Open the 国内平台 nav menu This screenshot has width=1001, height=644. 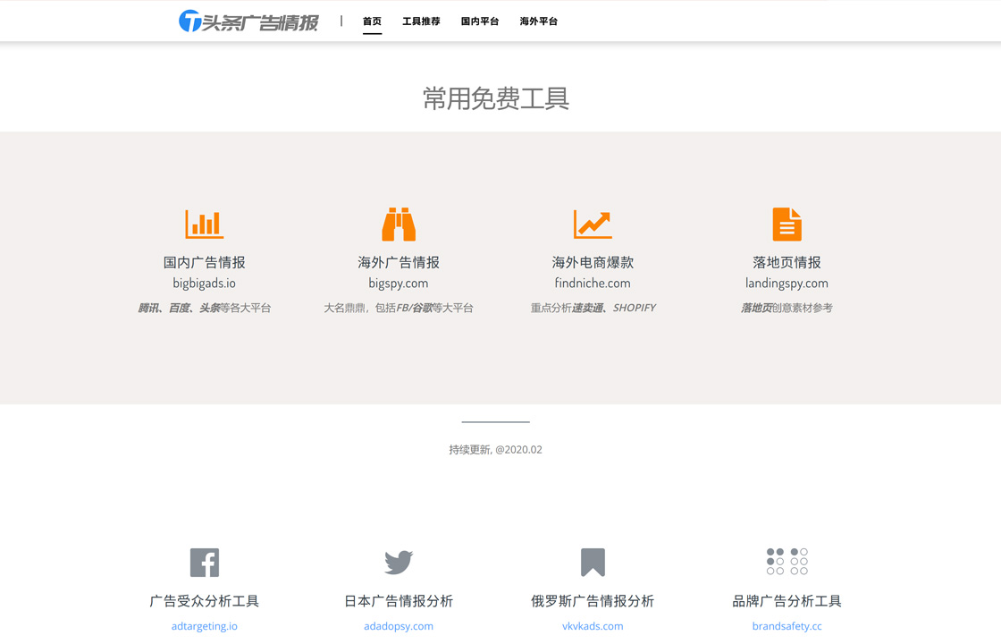tap(480, 21)
